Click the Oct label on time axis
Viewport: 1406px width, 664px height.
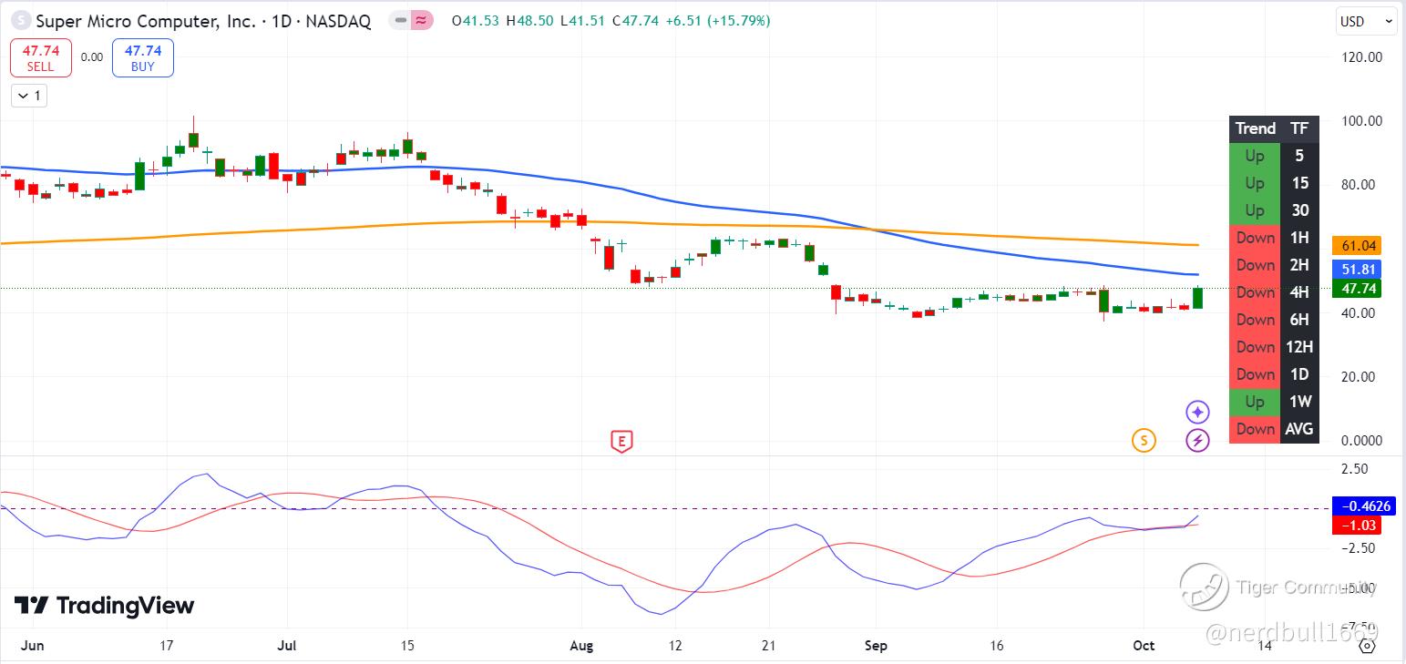[1144, 646]
